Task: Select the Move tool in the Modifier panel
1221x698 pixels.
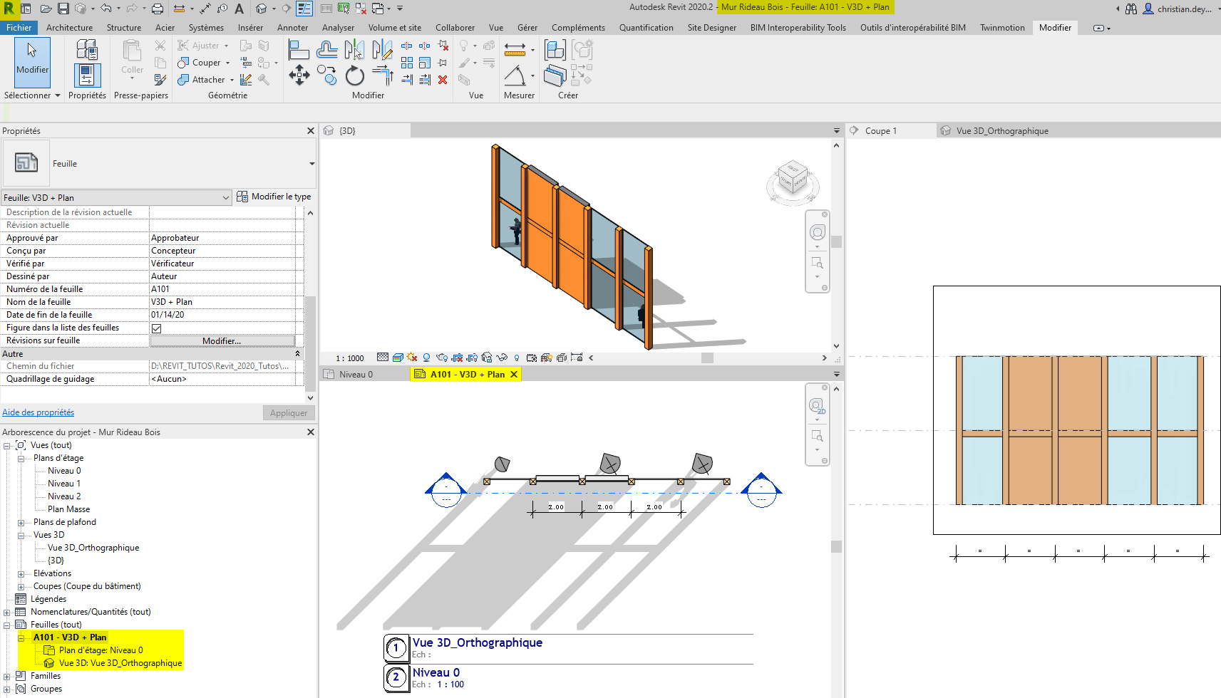Action: point(299,75)
